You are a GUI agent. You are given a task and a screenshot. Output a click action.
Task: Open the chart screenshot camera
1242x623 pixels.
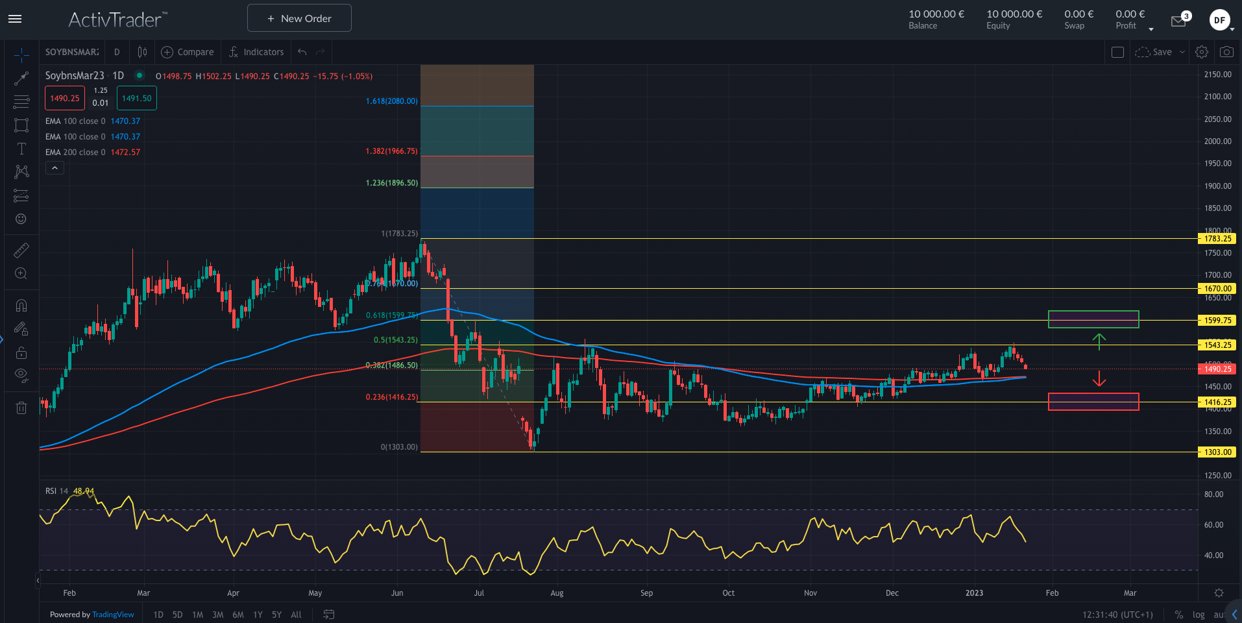click(1226, 52)
